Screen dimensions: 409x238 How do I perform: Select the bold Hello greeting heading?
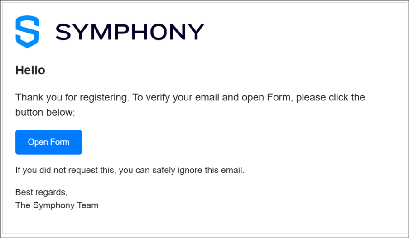[30, 70]
